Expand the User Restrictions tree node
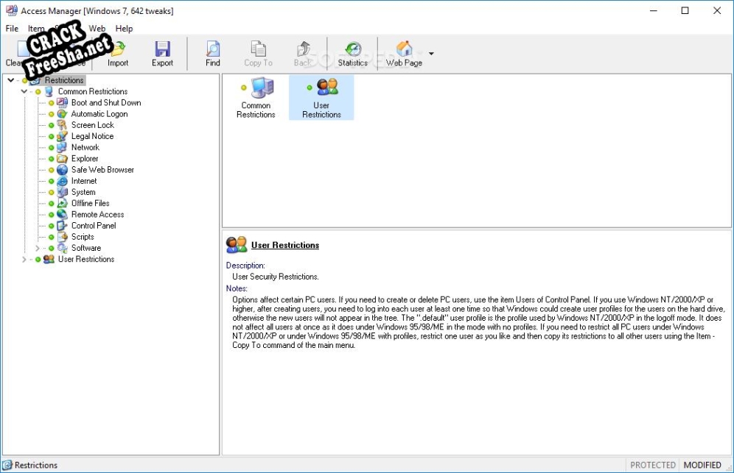 [24, 260]
